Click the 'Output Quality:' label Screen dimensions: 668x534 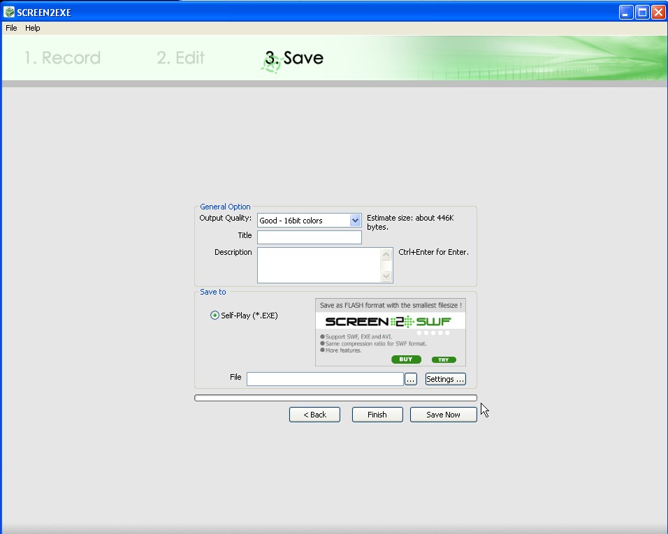(x=226, y=218)
